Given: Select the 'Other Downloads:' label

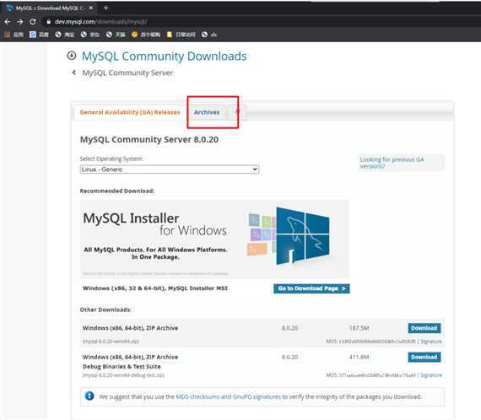Looking at the screenshot, I should pos(105,310).
